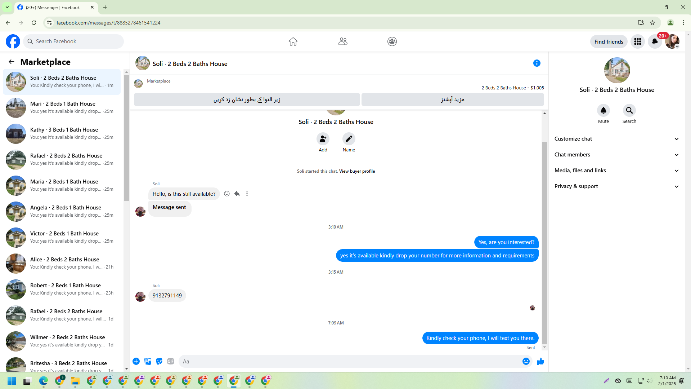
Task: Open Soli · 2 Beds 2 Baths House chat
Action: [x=62, y=82]
